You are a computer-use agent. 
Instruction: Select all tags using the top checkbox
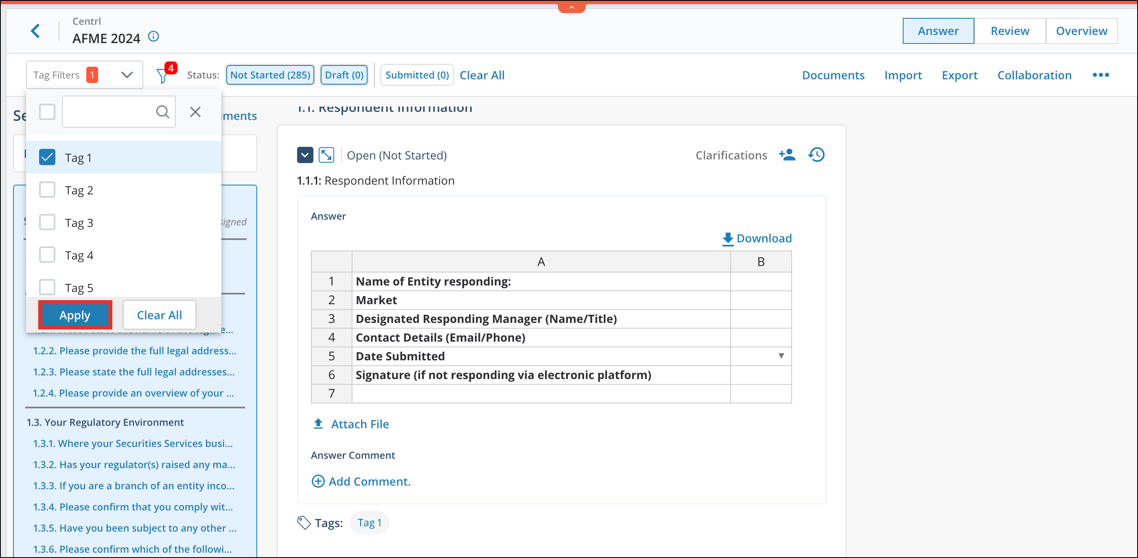click(x=47, y=111)
